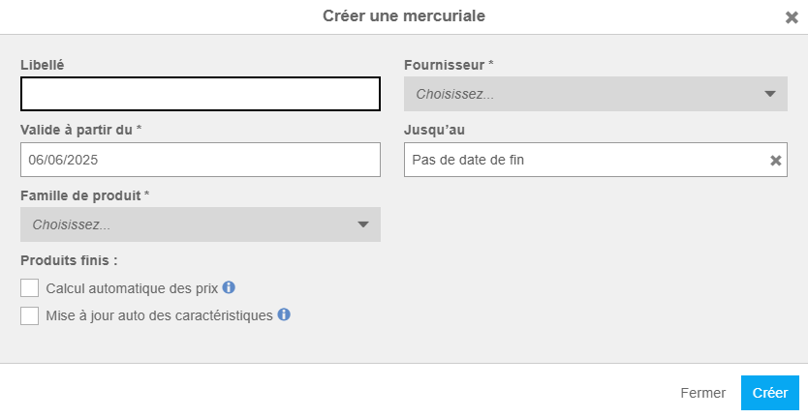Tick the Mise à jour auto des caractéristiques checkbox

tap(30, 315)
